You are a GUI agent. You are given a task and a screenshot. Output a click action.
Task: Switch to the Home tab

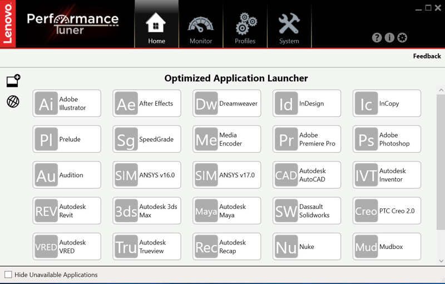tap(156, 24)
